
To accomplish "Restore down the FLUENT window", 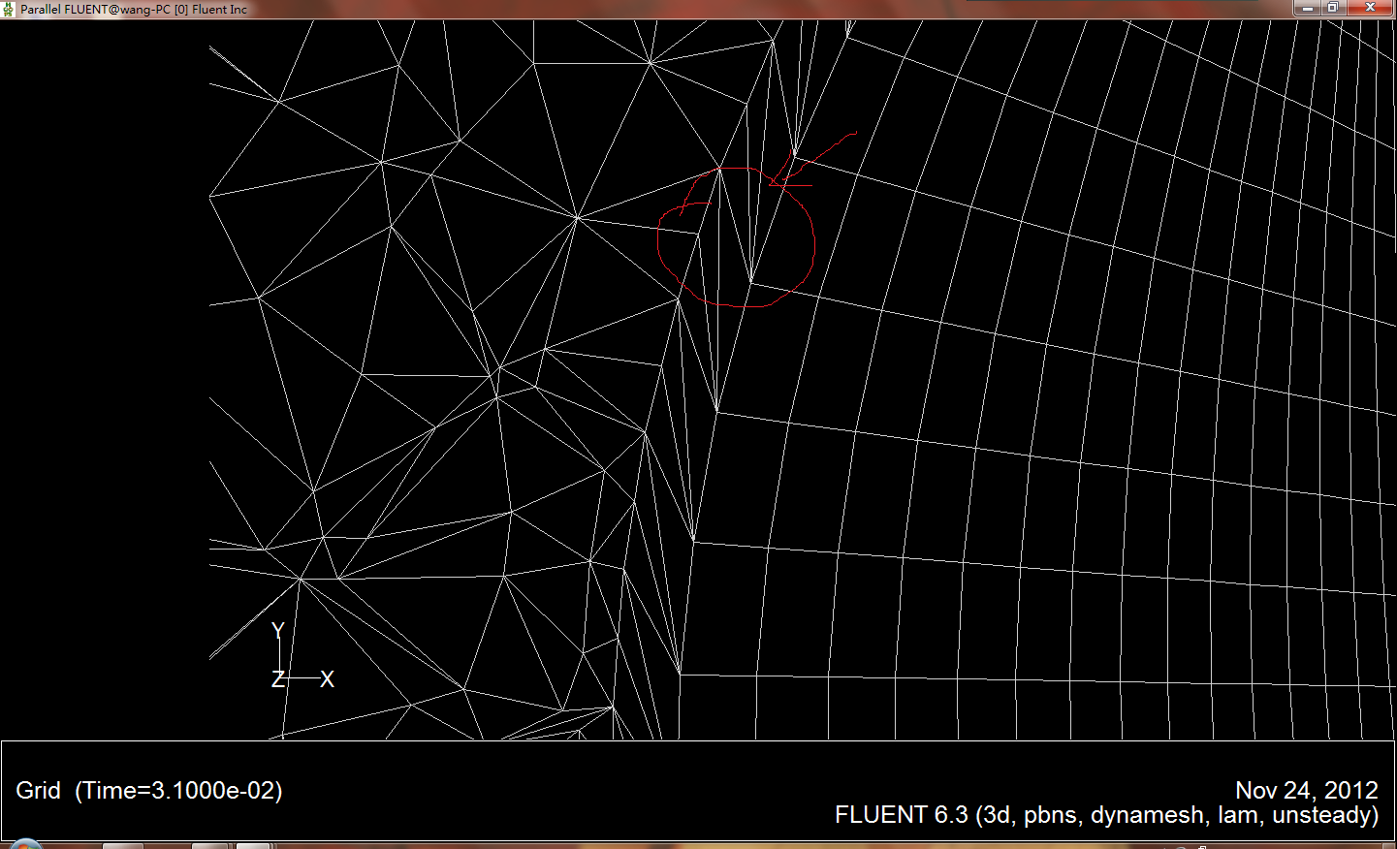I will point(1333,8).
